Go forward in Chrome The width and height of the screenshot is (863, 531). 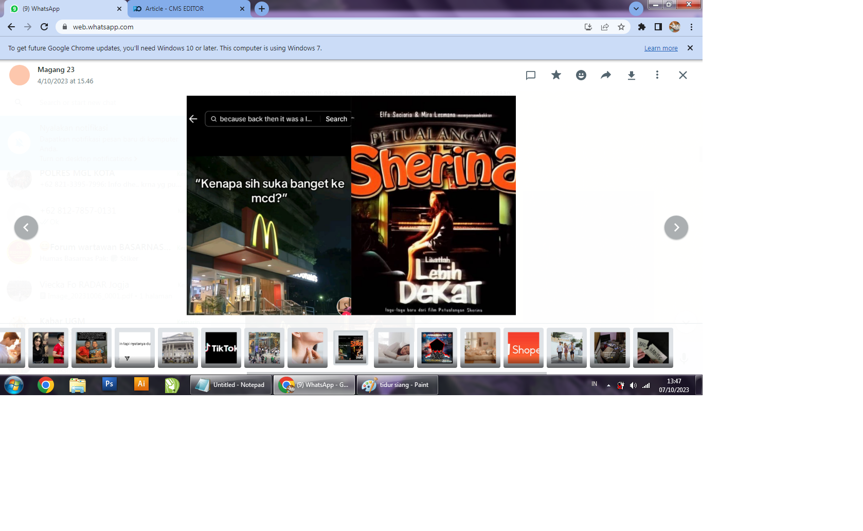28,27
